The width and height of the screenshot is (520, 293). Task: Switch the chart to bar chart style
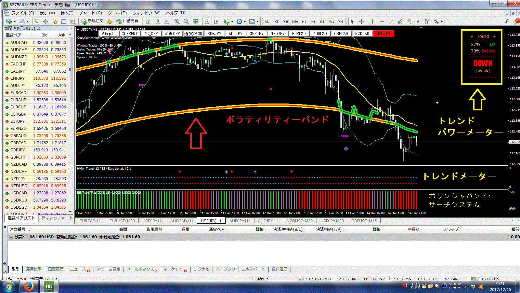pyautogui.click(x=148, y=21)
